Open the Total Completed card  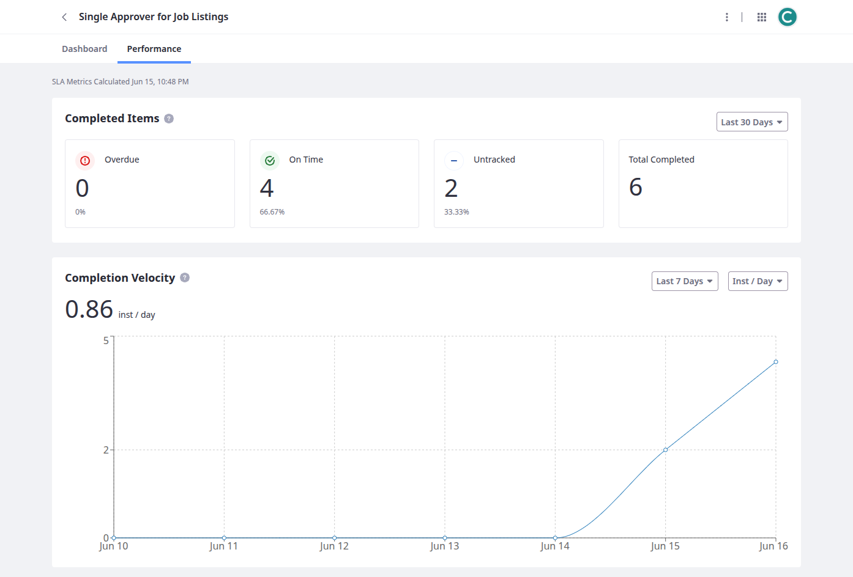(x=703, y=183)
